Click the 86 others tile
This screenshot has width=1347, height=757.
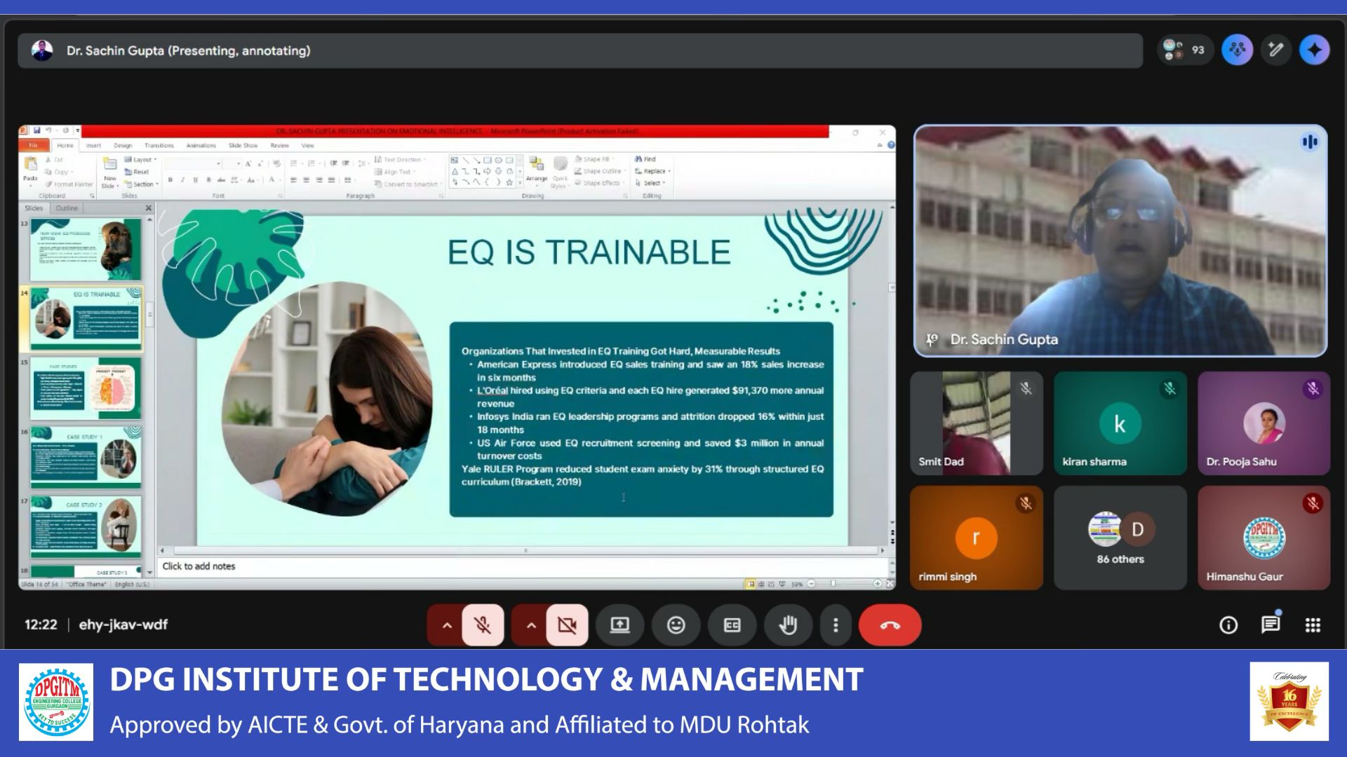coord(1120,538)
